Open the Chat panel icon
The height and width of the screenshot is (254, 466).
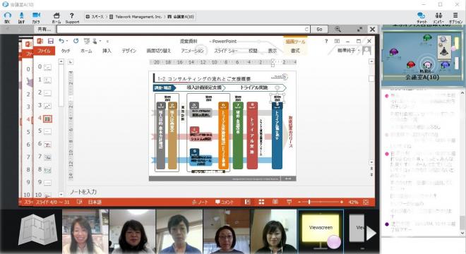coord(421,16)
